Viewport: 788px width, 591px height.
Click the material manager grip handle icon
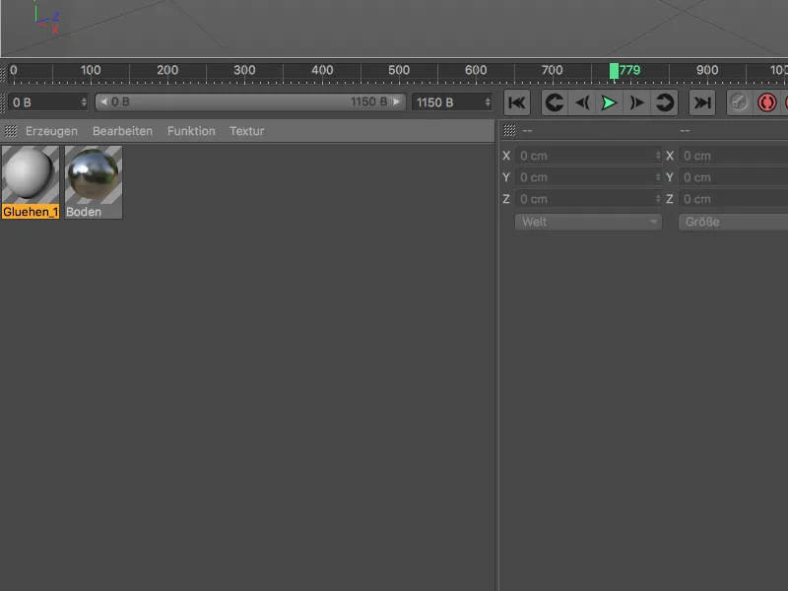point(11,131)
